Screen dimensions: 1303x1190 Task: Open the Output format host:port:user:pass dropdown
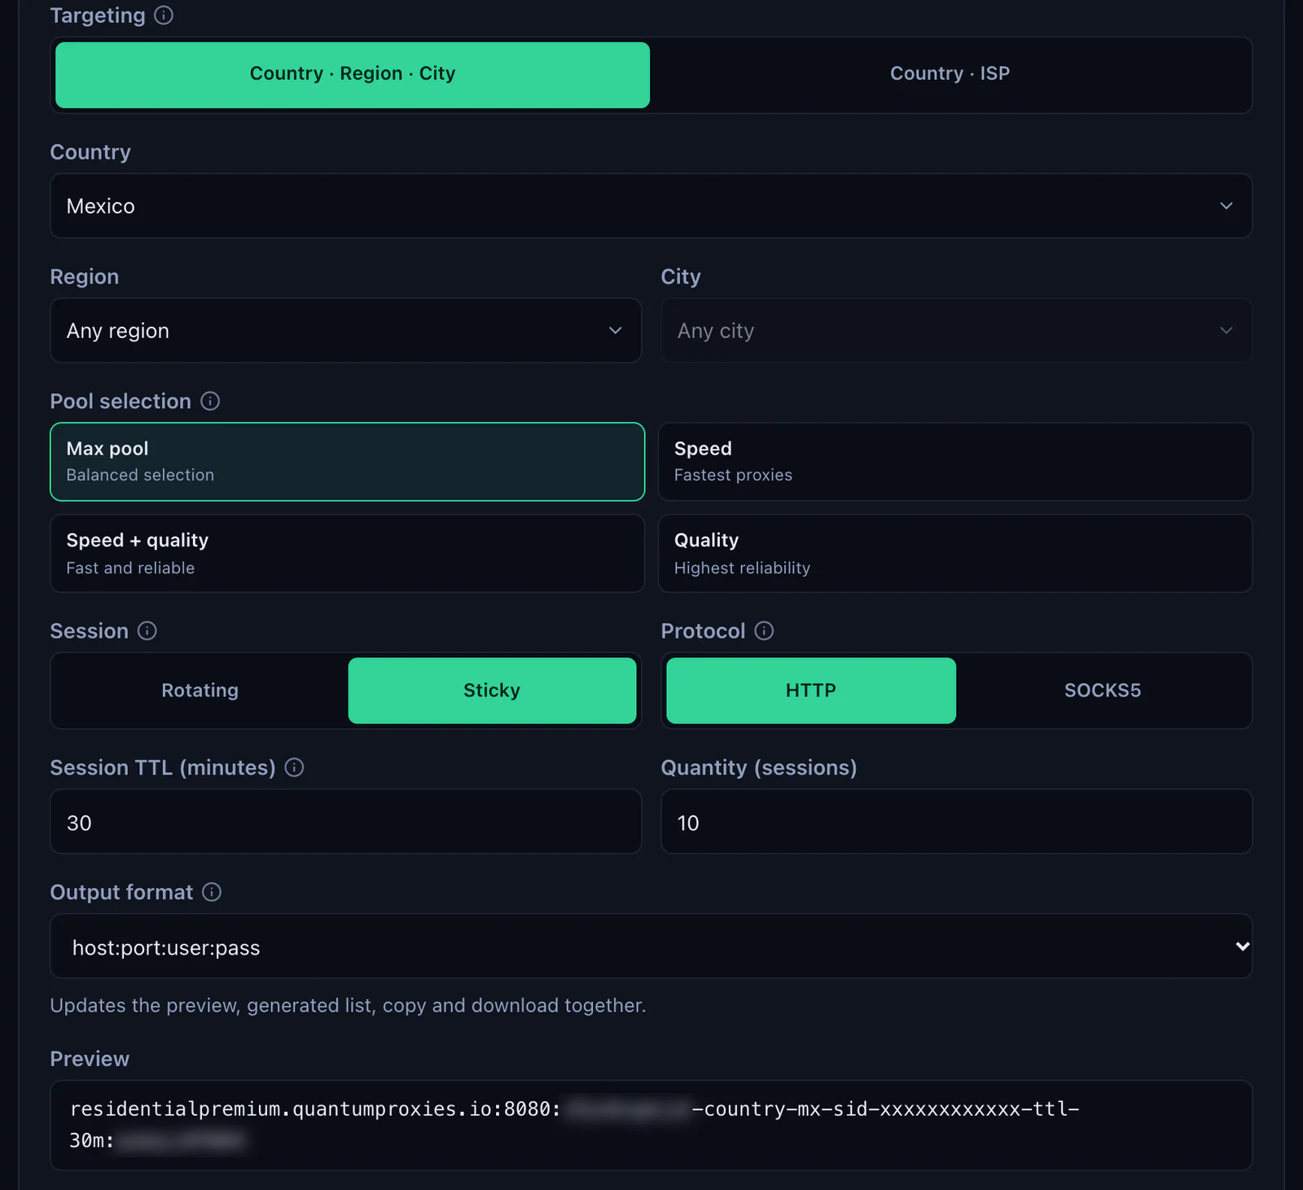pyautogui.click(x=651, y=946)
